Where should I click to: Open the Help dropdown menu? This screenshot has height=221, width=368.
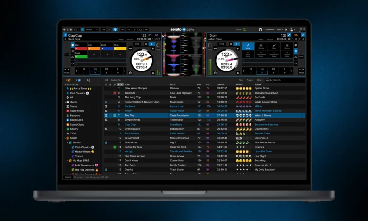coord(280,30)
